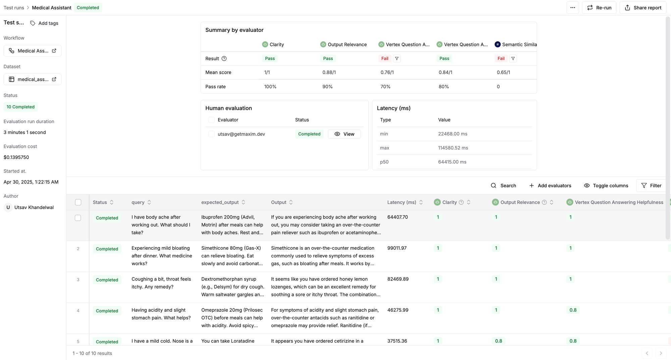This screenshot has width=671, height=360.
Task: Click the Share report button
Action: click(643, 8)
